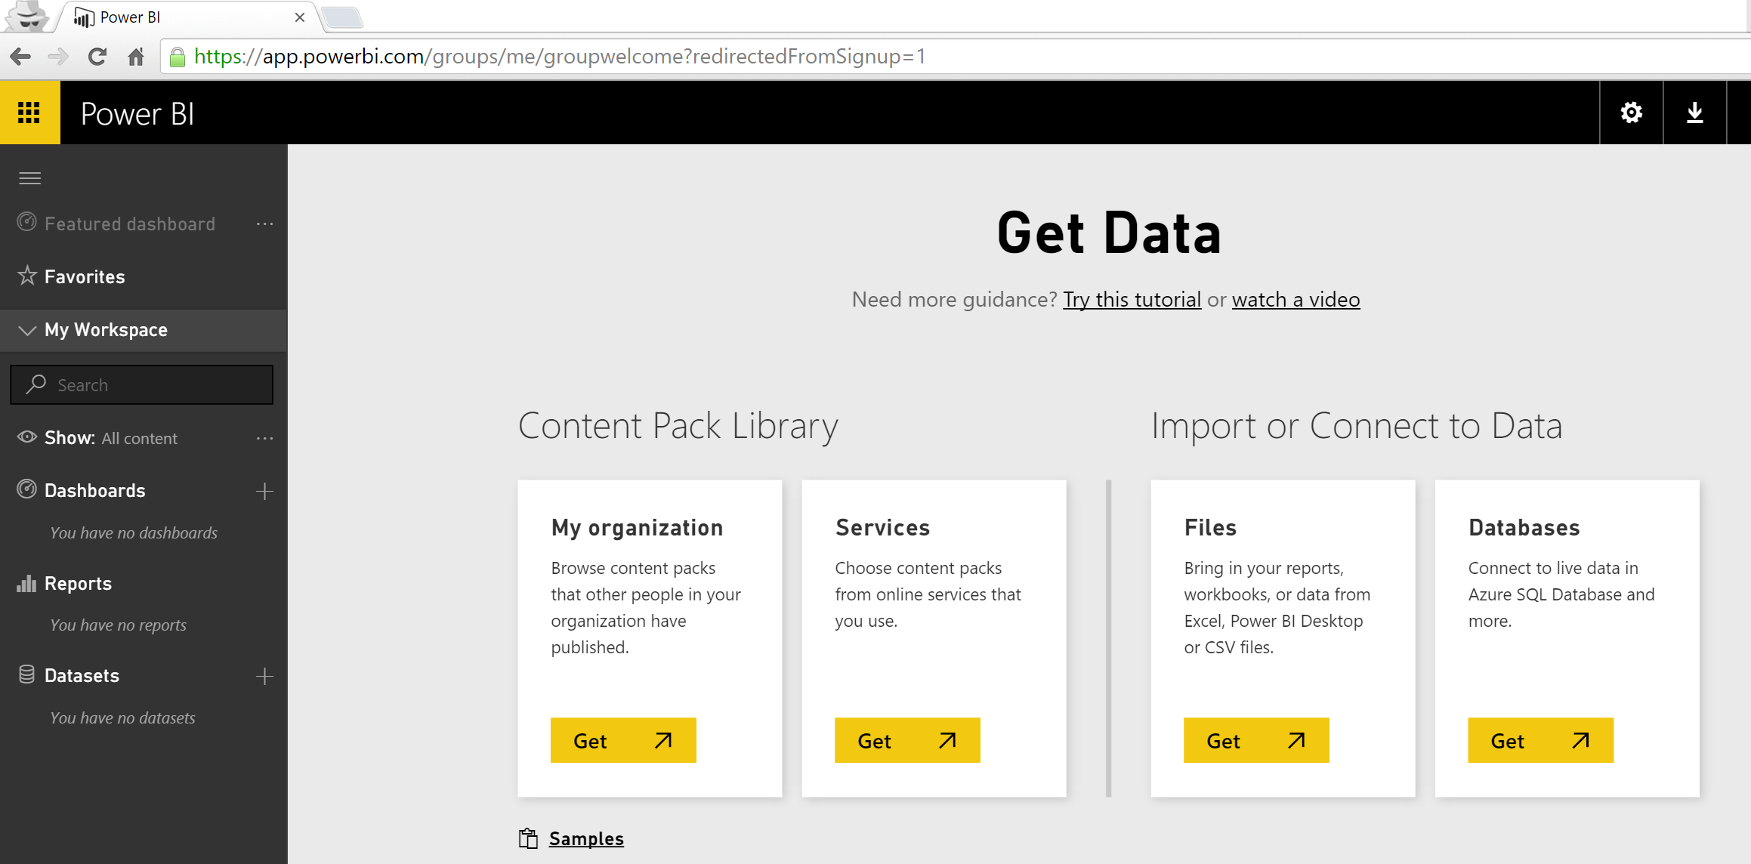Add a new dataset with plus icon
Viewport: 1751px width, 864px height.
pos(264,676)
